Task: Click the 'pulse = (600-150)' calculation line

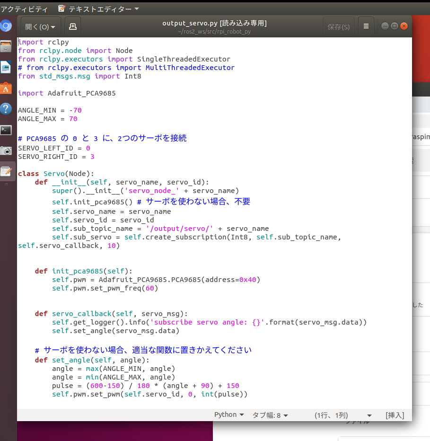Action: pos(146,386)
